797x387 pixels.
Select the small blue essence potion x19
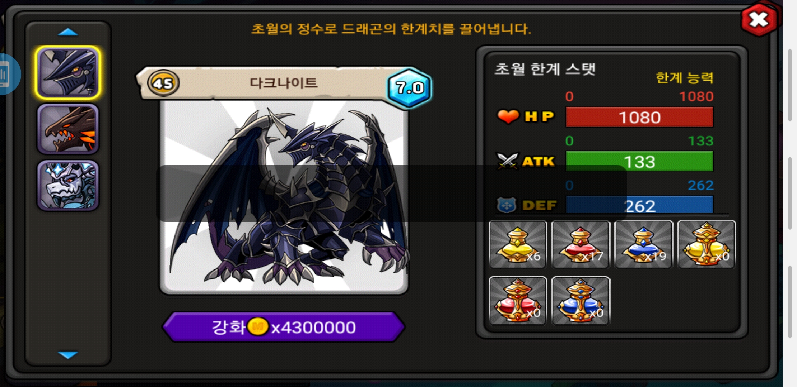pos(643,244)
